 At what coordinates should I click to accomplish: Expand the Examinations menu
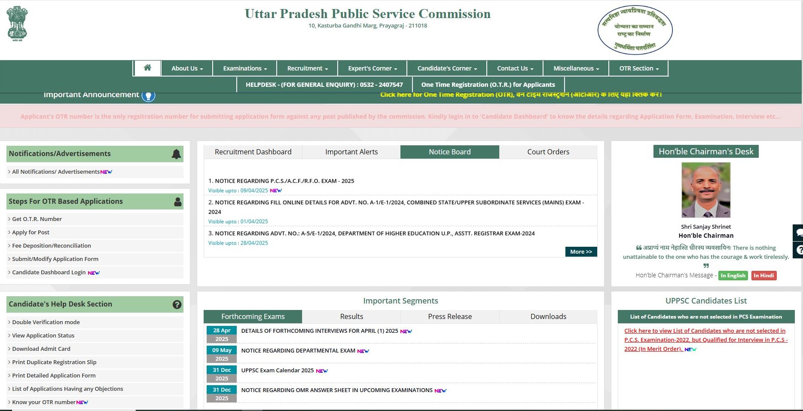245,68
